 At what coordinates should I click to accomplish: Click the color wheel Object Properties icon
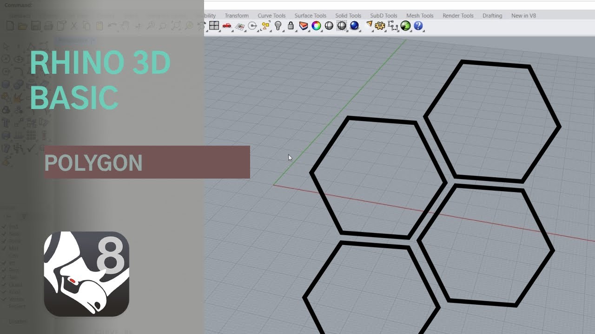(x=316, y=26)
